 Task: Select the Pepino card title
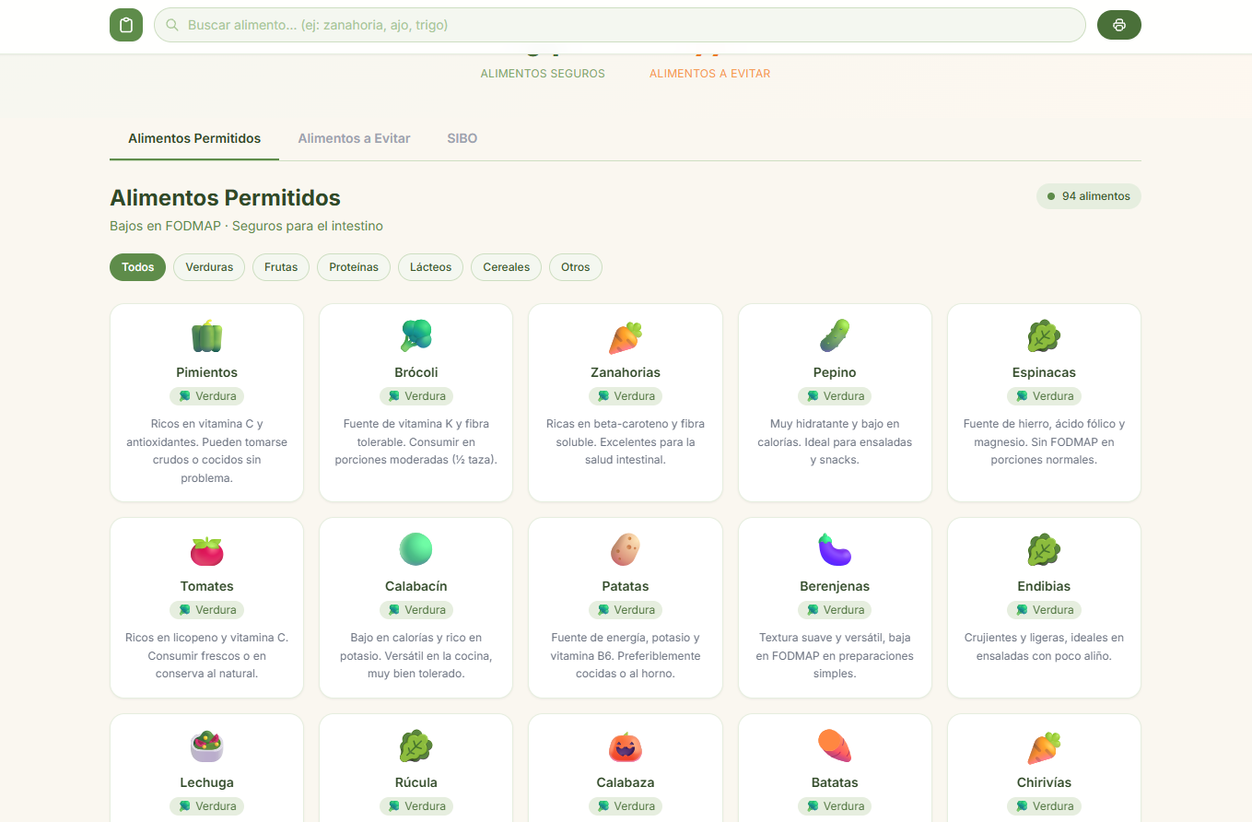tap(835, 372)
